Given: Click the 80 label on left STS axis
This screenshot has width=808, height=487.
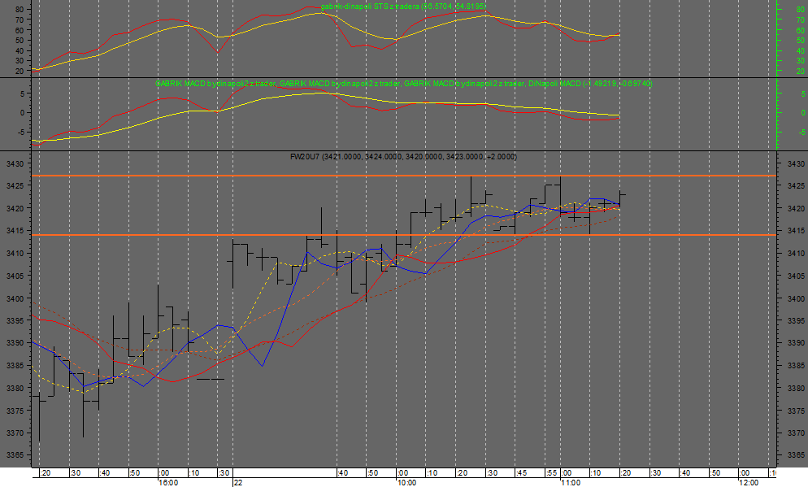Looking at the screenshot, I should tap(20, 9).
